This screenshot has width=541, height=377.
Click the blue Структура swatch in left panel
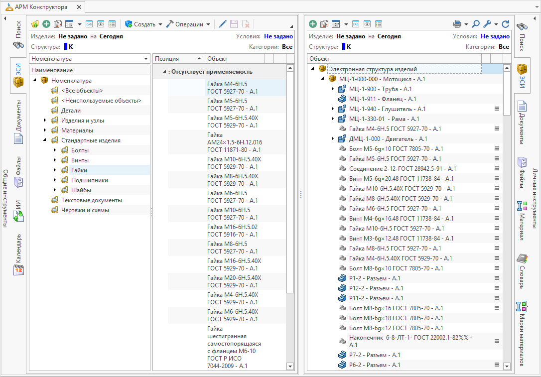(x=65, y=47)
